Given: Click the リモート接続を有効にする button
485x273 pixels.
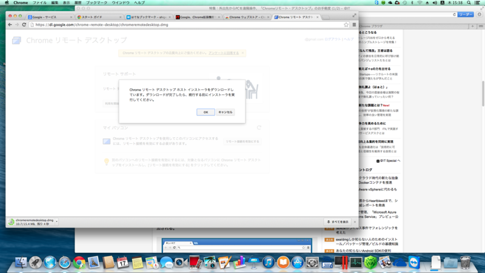Looking at the screenshot, I should click(x=242, y=141).
